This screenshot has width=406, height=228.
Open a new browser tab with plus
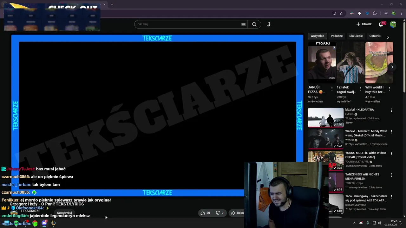(112, 4)
